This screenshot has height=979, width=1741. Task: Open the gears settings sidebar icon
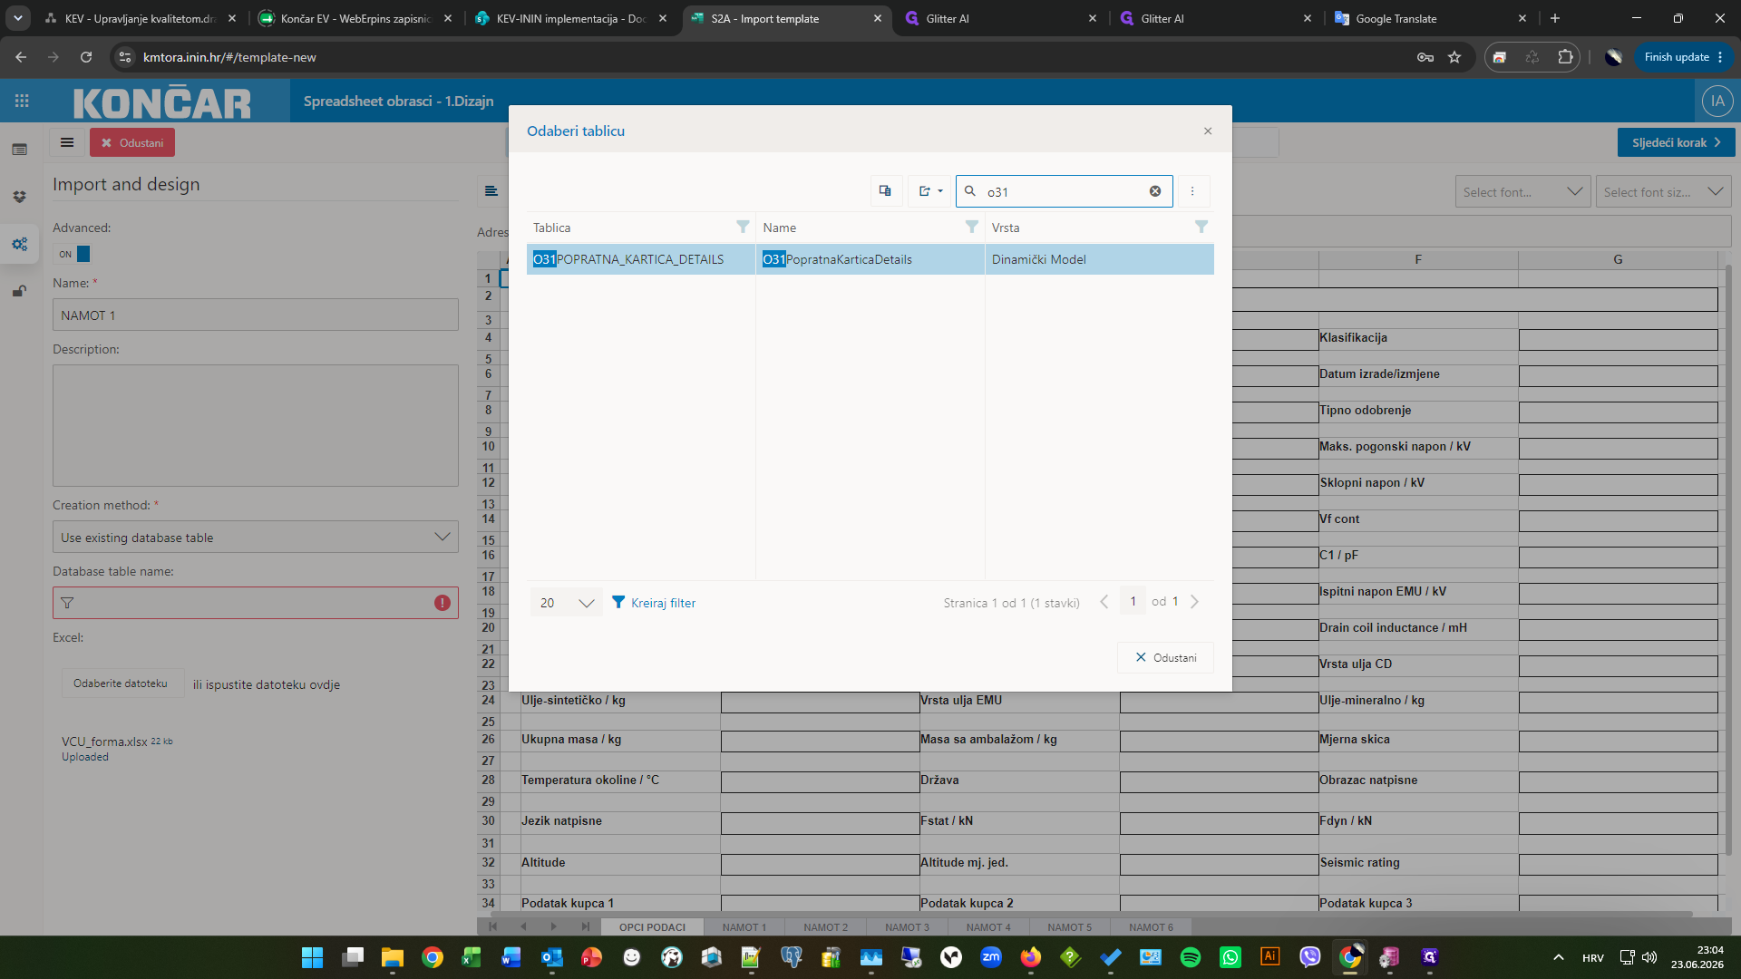coord(20,244)
